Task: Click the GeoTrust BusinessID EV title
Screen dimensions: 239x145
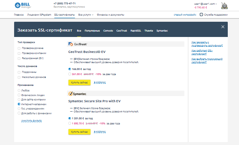Action: click(x=87, y=52)
